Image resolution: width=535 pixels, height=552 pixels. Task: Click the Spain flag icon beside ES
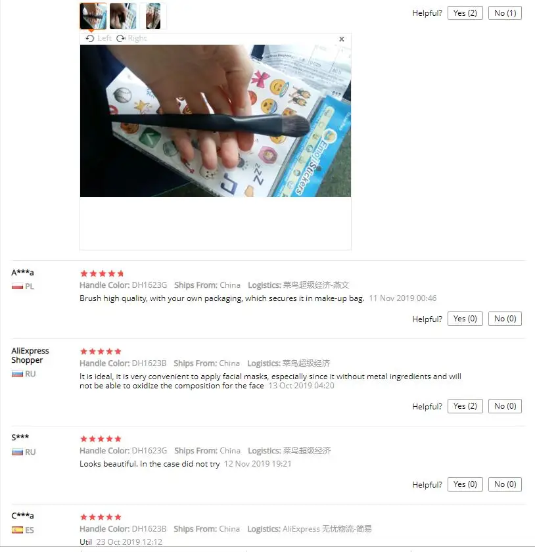(x=17, y=530)
